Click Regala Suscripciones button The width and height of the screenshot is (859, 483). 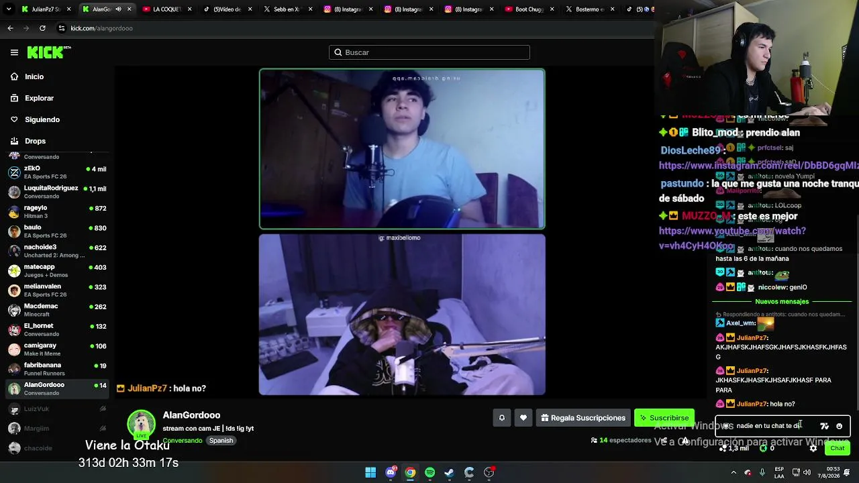(583, 418)
